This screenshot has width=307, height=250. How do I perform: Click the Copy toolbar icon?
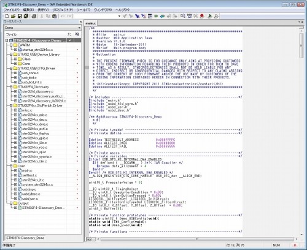tap(48, 16)
